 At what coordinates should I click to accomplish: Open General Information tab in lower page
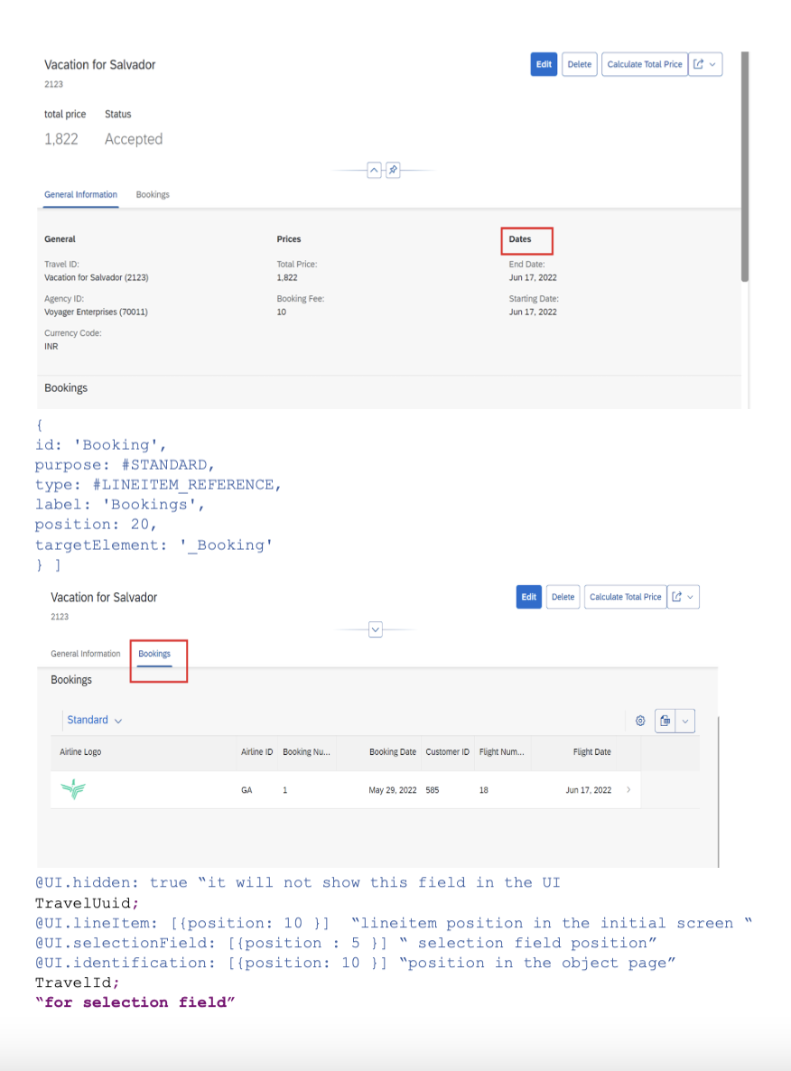(x=86, y=654)
